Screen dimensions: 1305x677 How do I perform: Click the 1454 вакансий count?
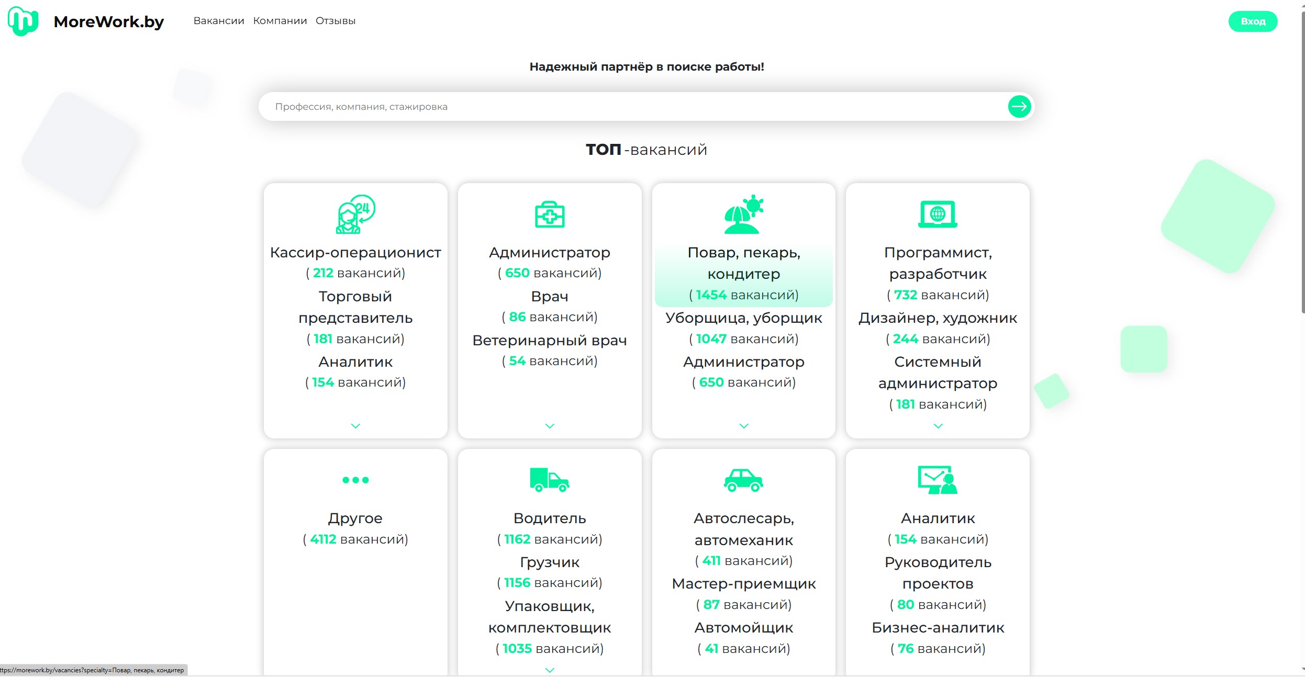pyautogui.click(x=744, y=295)
